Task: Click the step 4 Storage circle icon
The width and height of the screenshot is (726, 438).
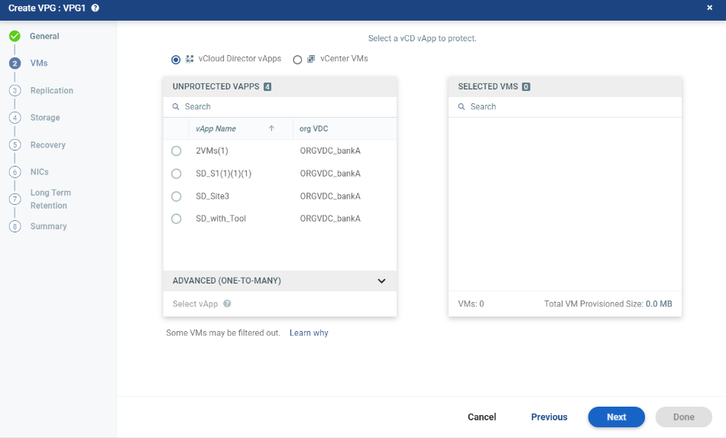Action: tap(15, 118)
